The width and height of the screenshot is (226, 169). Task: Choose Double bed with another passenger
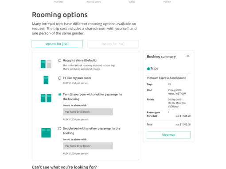[x=60, y=129]
